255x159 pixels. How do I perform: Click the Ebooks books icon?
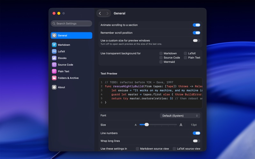(x=54, y=58)
